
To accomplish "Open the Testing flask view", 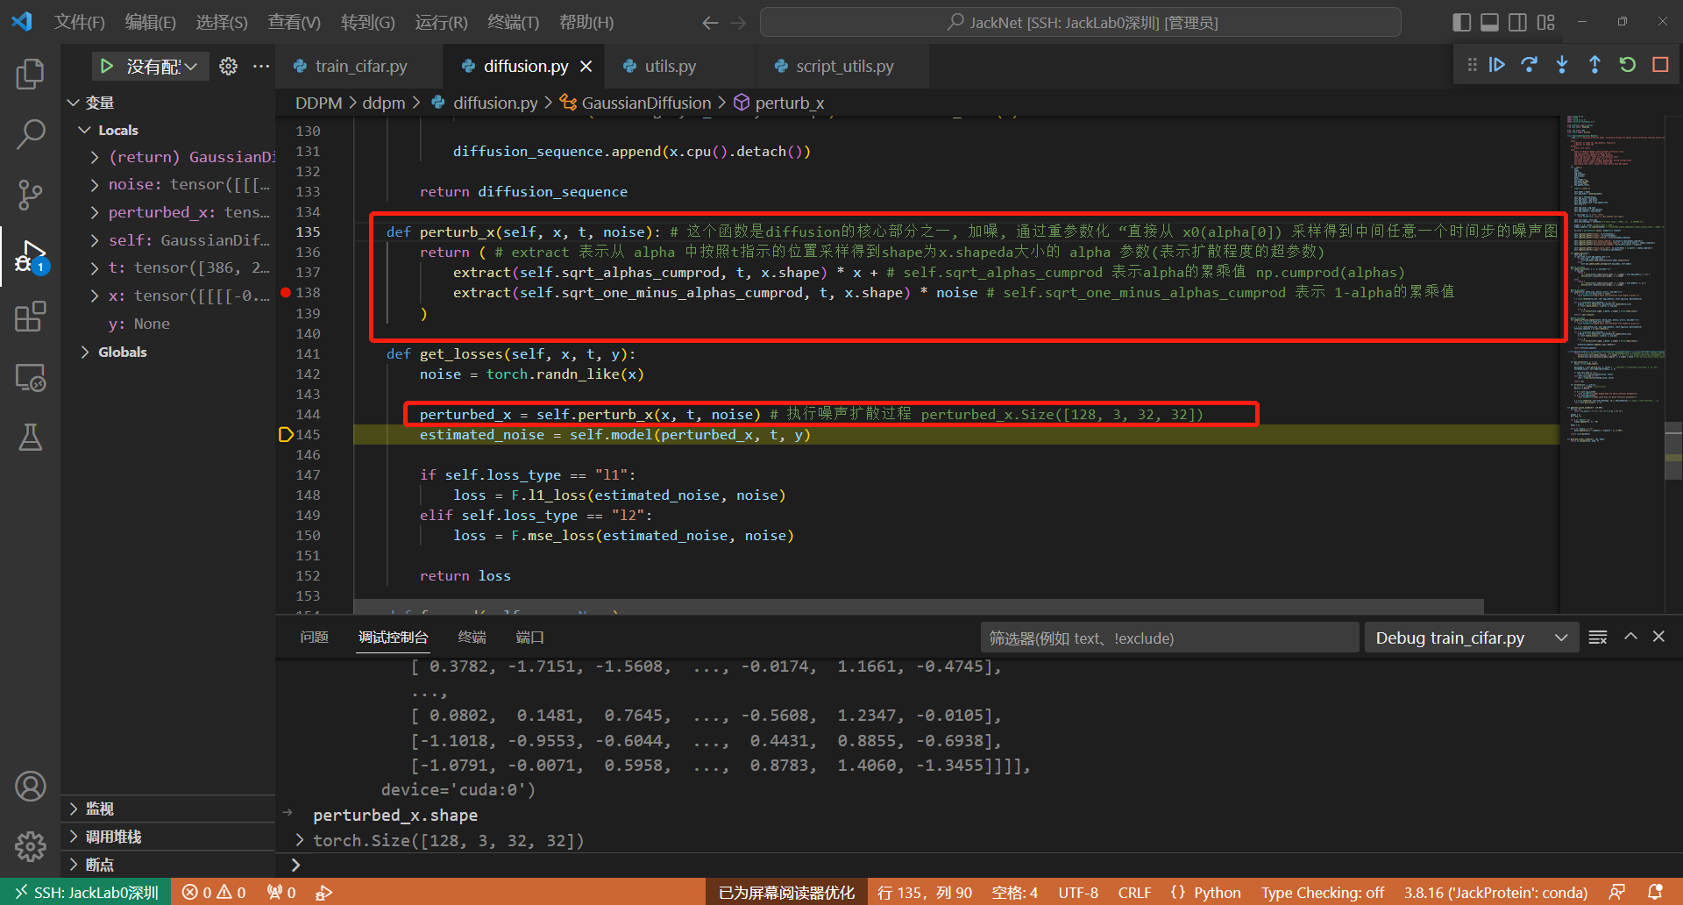I will (x=30, y=438).
